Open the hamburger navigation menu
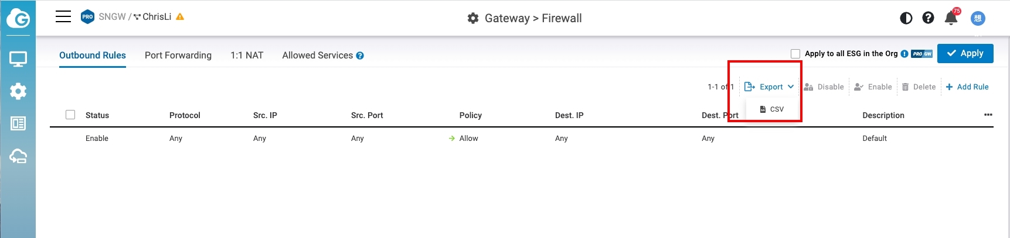1010x238 pixels. 63,16
